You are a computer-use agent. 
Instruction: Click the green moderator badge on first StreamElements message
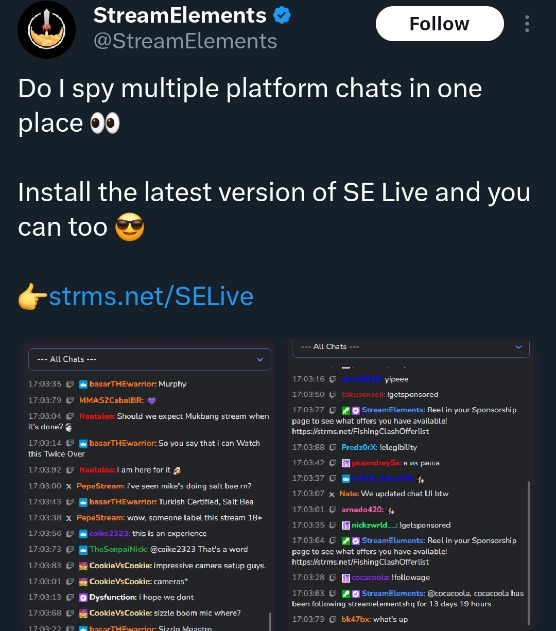(346, 411)
